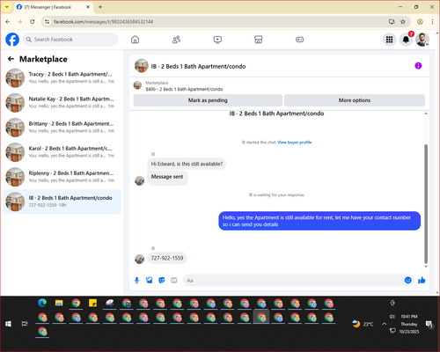Viewport: 440px width, 352px height.
Task: Attach a photo using the image icon
Action: click(150, 281)
